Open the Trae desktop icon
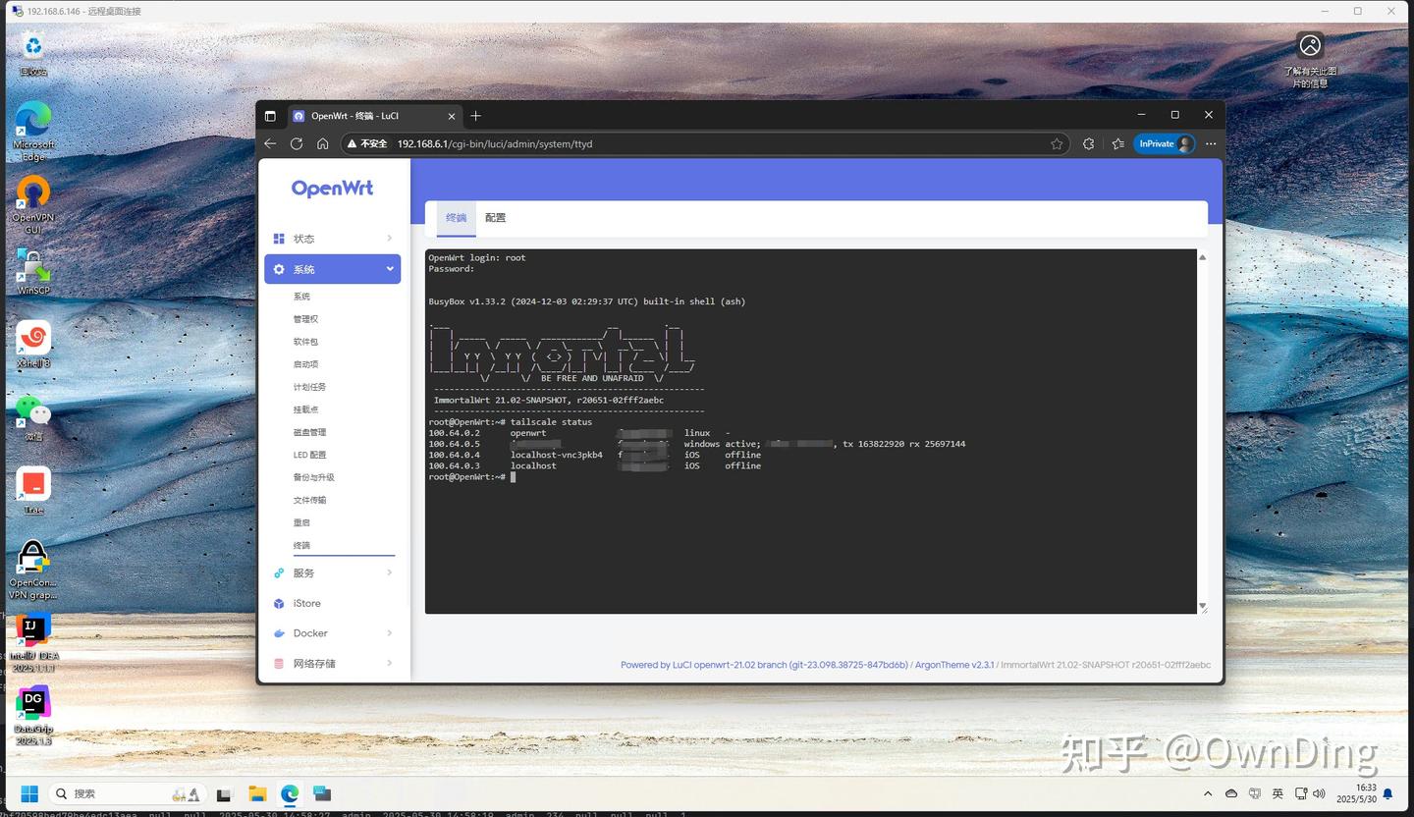 33,491
